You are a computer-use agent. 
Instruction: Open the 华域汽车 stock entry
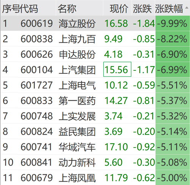(x=77, y=147)
